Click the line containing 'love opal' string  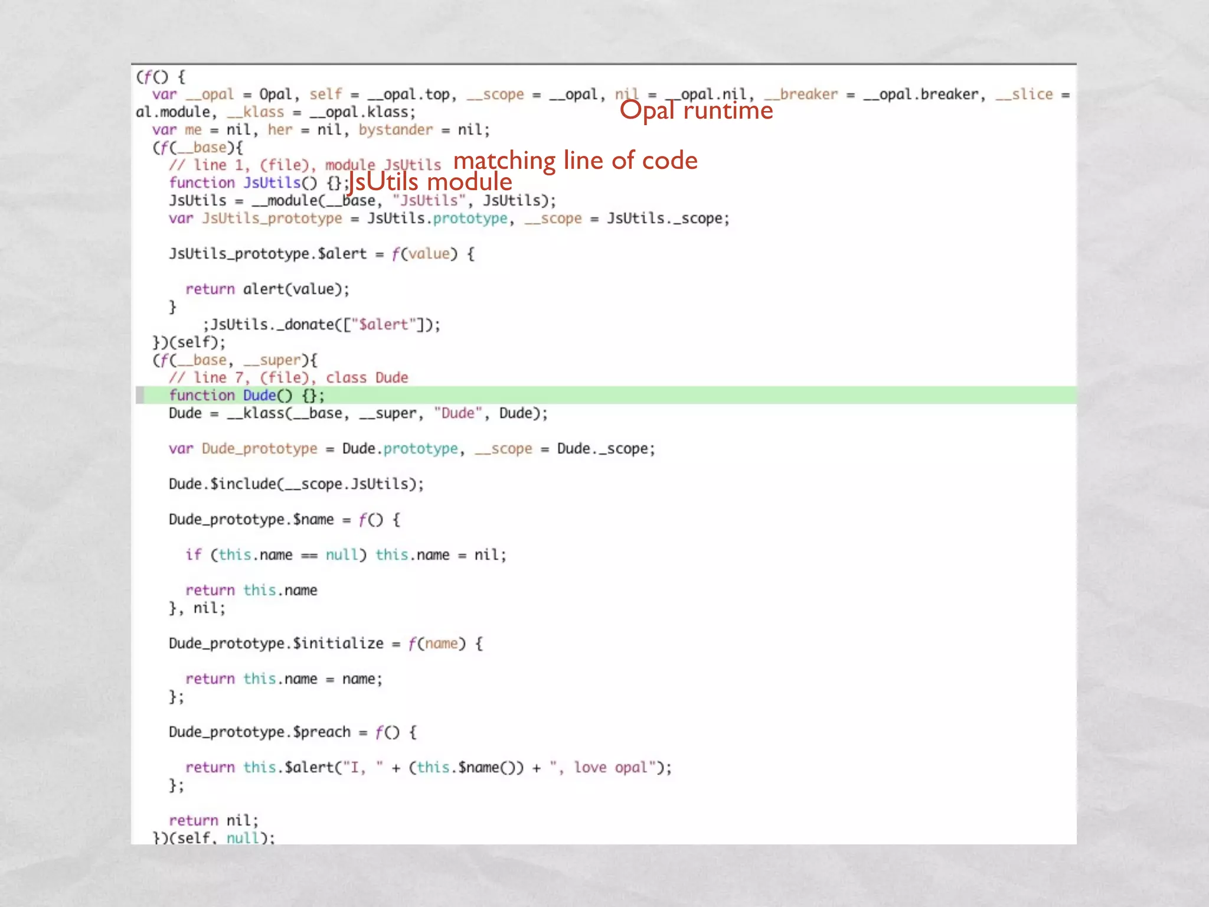coord(429,767)
